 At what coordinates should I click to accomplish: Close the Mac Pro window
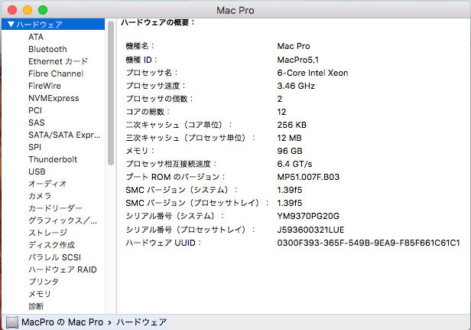coord(12,10)
